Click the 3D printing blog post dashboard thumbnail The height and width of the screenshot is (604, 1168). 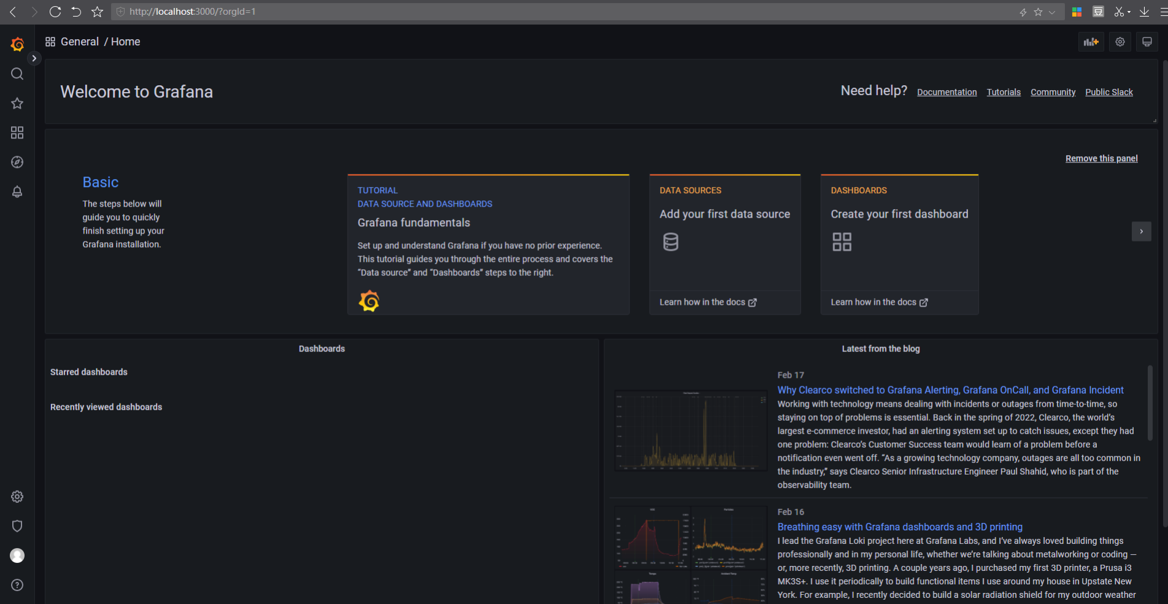coord(691,554)
